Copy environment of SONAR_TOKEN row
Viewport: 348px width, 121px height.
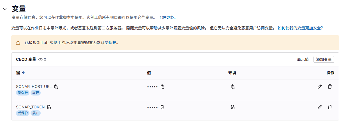point(232,107)
